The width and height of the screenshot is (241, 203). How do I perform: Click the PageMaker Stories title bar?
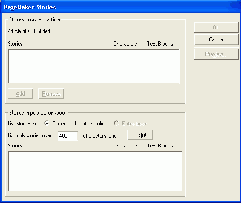pos(120,7)
